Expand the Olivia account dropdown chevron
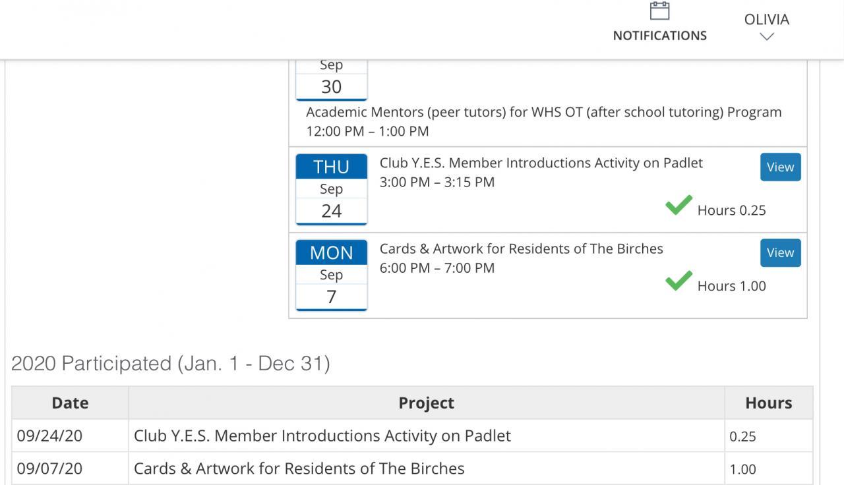 (766, 38)
